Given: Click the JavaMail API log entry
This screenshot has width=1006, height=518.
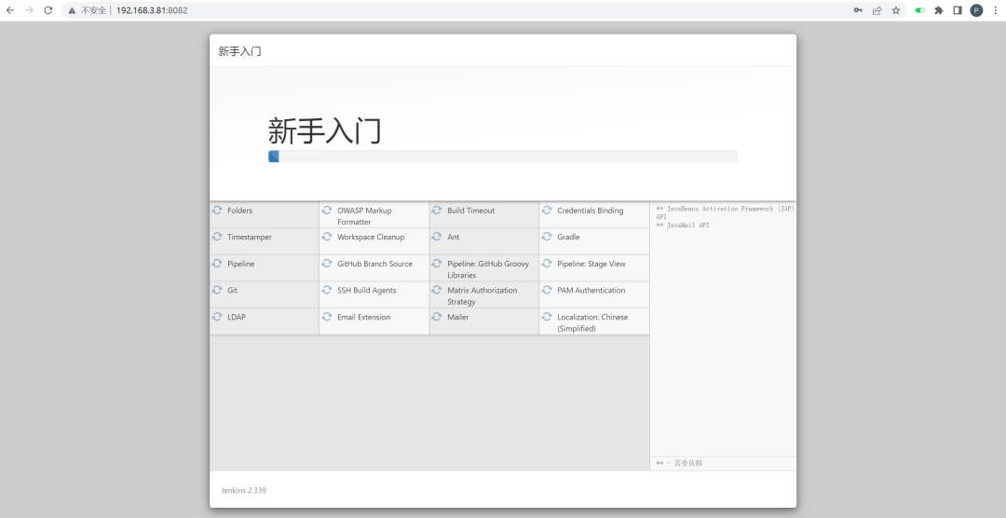Looking at the screenshot, I should [687, 225].
